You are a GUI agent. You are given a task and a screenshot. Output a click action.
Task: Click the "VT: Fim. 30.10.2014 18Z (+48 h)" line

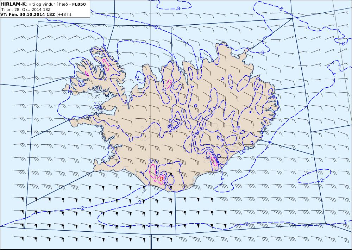tap(36, 14)
